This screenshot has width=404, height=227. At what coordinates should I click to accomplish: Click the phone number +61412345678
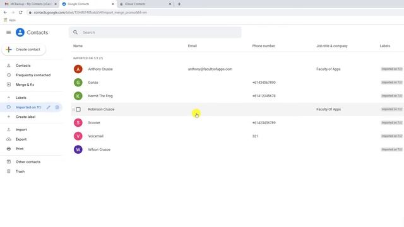(264, 96)
